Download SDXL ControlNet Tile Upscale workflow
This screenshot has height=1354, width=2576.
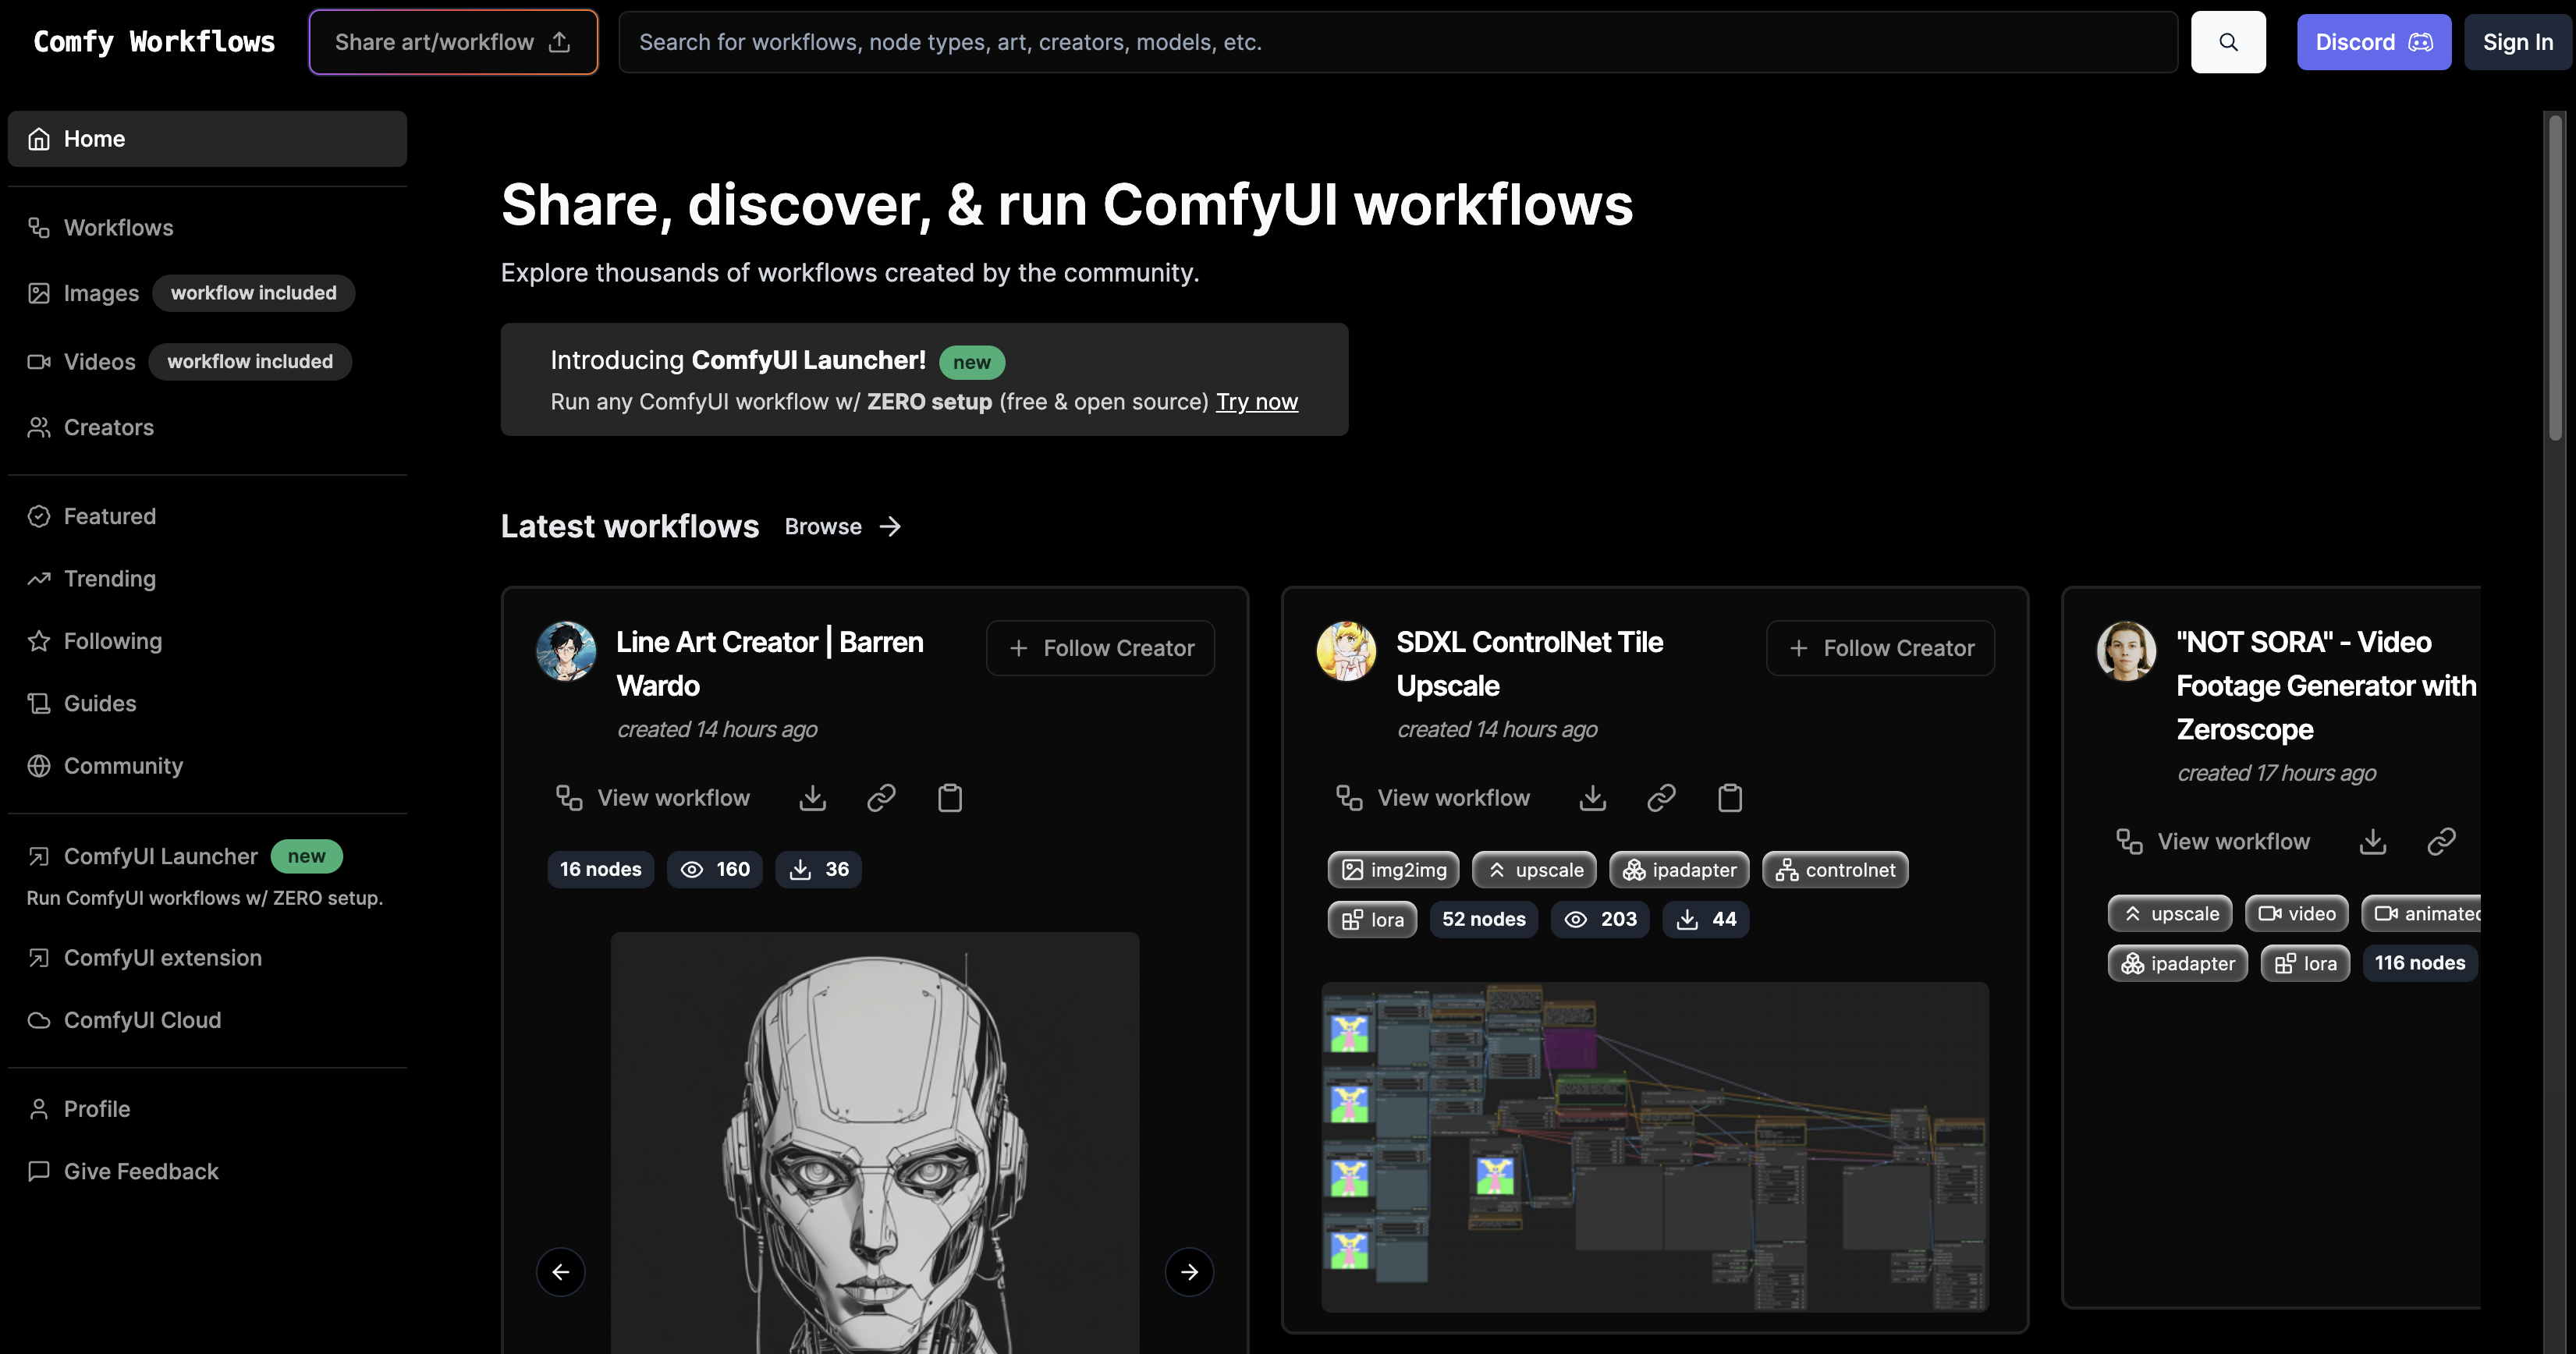click(1593, 798)
